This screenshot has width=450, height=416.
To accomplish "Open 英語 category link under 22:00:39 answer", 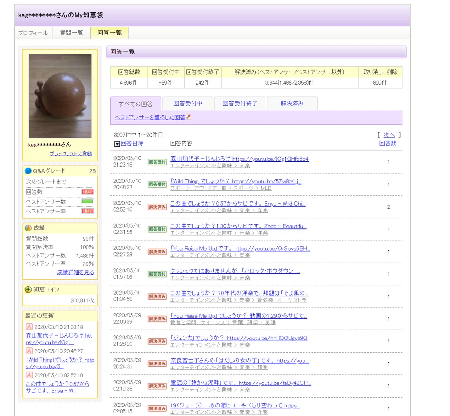I will (x=270, y=323).
